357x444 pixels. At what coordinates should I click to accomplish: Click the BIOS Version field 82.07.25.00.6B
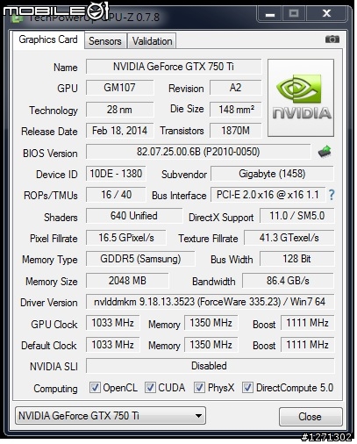(198, 152)
